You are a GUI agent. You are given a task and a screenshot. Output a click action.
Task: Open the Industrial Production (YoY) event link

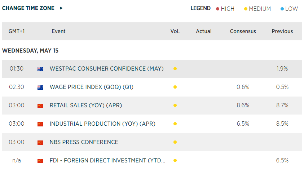tap(102, 124)
